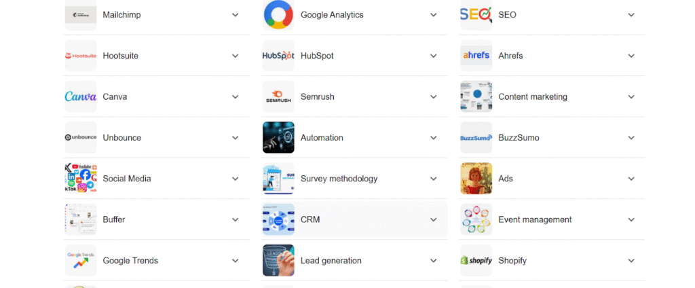Screen dimensions: 695x288
Task: Select the Survey methodology label
Action: tap(339, 179)
